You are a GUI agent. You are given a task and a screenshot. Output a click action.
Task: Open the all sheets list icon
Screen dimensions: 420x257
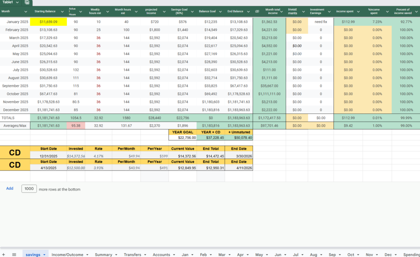point(14,255)
